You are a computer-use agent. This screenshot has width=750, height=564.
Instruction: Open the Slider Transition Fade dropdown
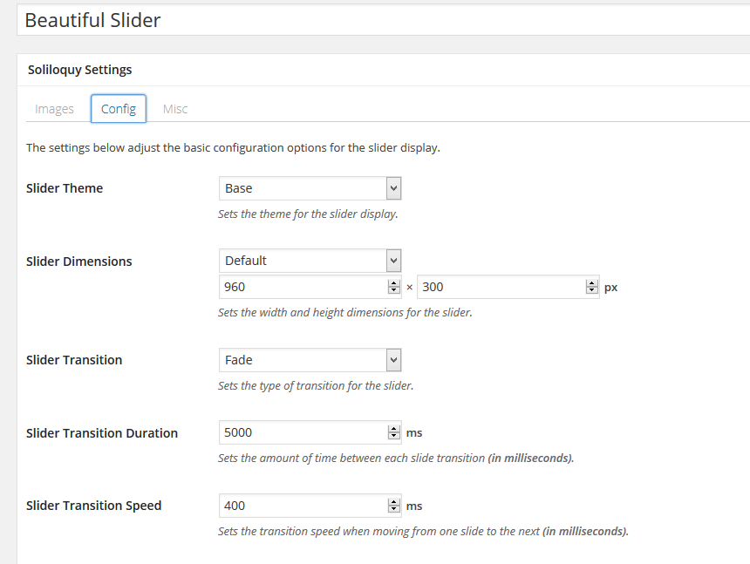[310, 360]
